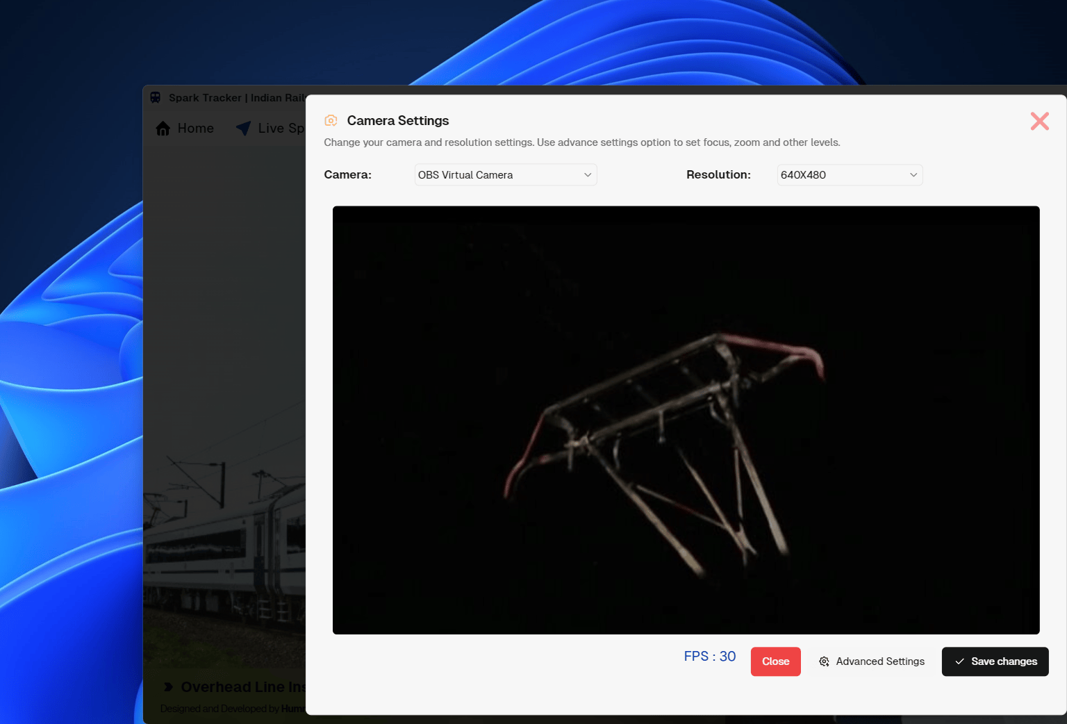Expand the Camera list via its chevron
The image size is (1067, 724).
click(x=588, y=175)
